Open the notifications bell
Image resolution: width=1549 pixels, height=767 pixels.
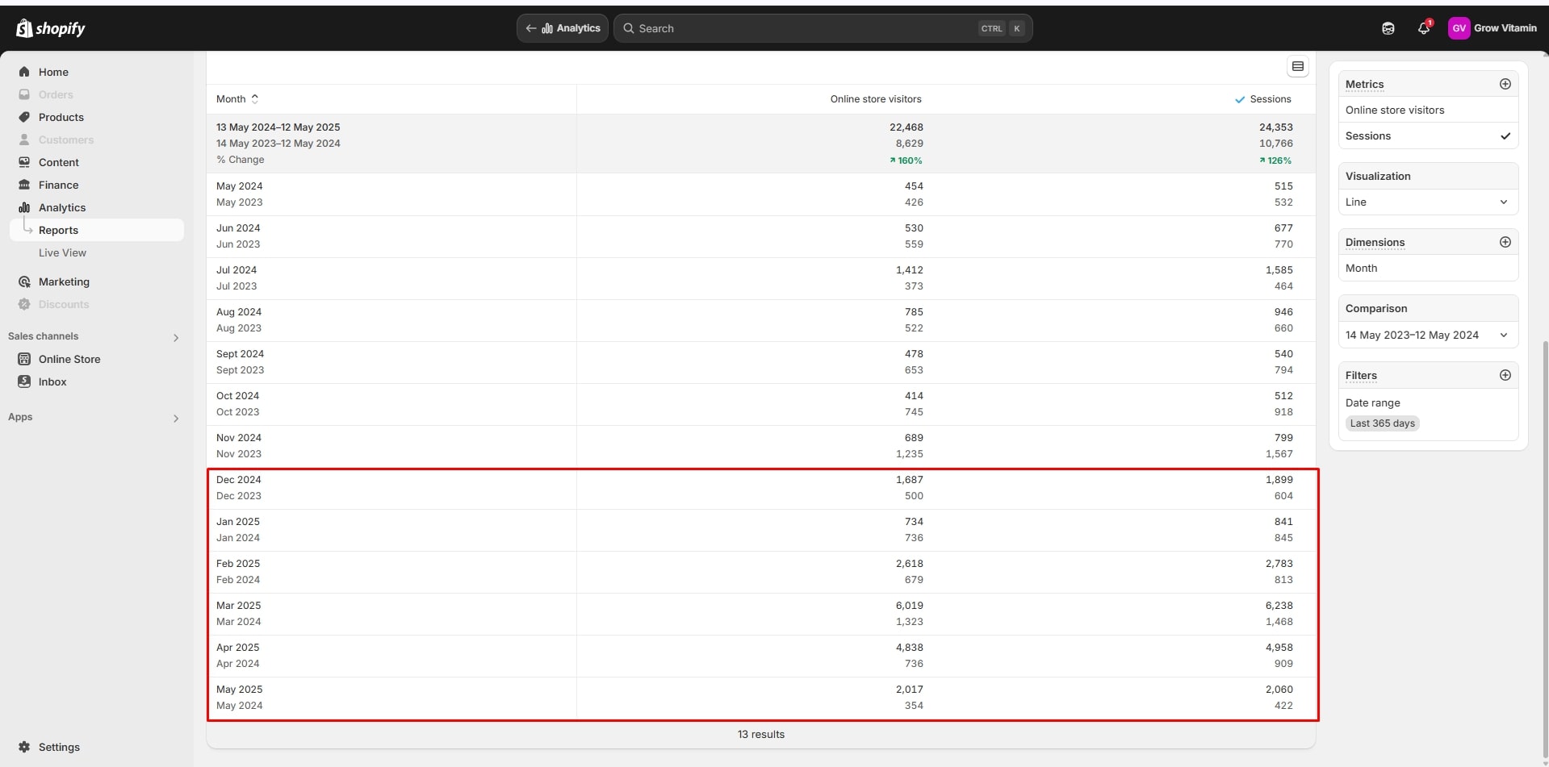point(1423,28)
